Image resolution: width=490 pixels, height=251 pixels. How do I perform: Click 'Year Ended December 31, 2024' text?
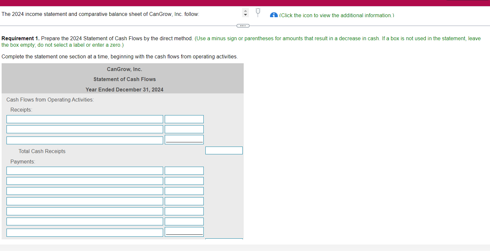coord(124,90)
